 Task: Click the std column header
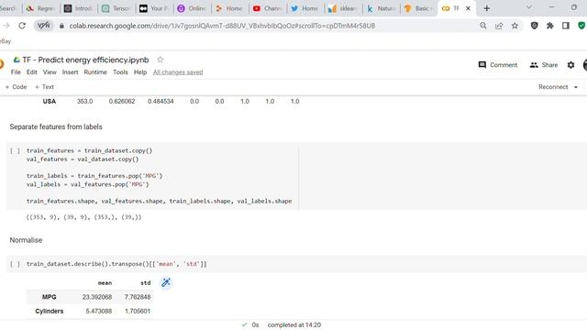tap(145, 283)
